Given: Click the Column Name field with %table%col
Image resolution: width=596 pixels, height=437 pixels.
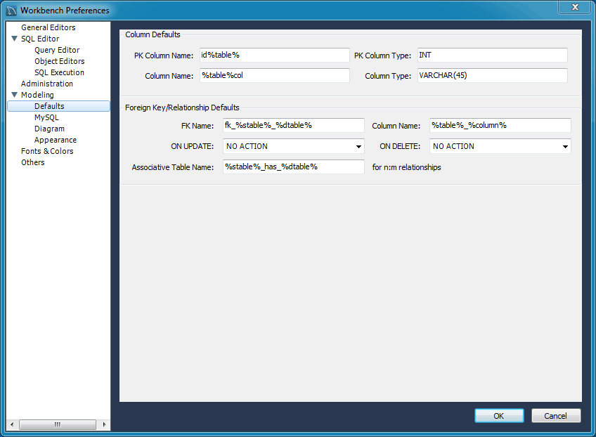Looking at the screenshot, I should point(274,76).
